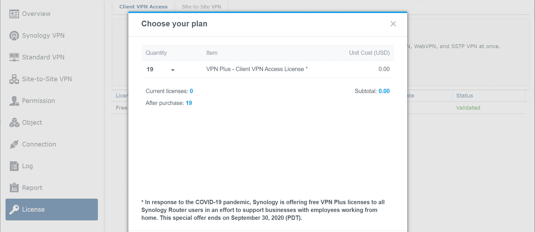Image resolution: width=535 pixels, height=232 pixels.
Task: Select the License key icon
Action: (14, 209)
